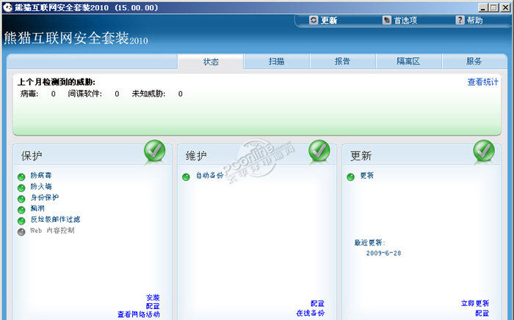Click the 首选项 preferences icon
The width and height of the screenshot is (514, 320).
click(387, 21)
